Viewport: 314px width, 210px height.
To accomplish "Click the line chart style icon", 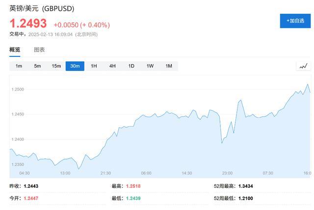I will pyautogui.click(x=303, y=66).
